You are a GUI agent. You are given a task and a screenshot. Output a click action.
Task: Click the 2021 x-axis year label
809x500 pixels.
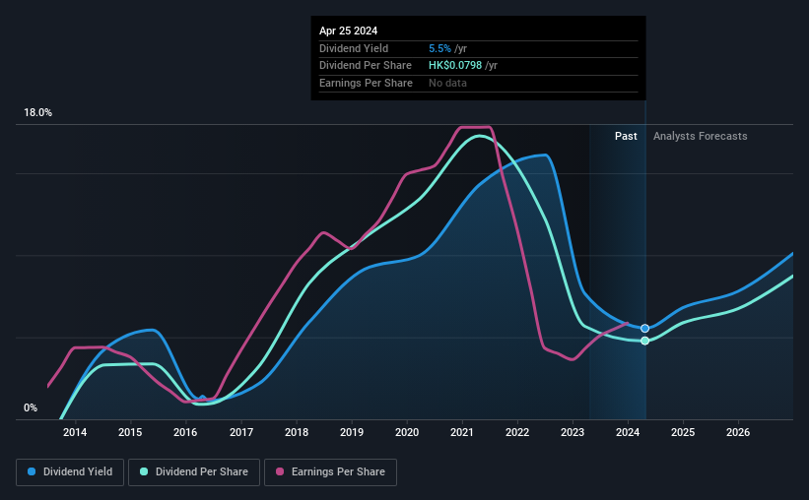462,432
